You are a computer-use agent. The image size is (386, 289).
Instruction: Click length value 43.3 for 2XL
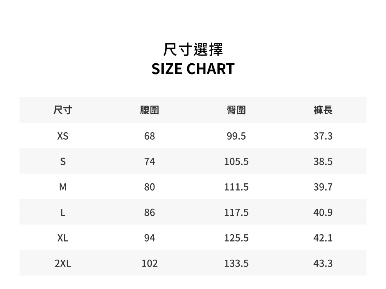point(323,264)
